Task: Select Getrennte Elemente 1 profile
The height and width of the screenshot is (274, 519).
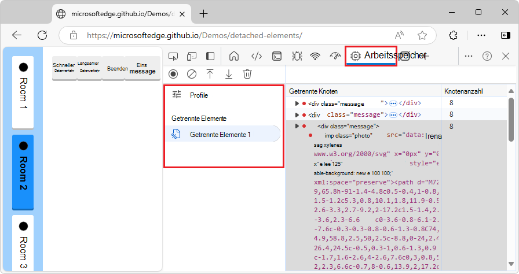Action: tap(223, 134)
